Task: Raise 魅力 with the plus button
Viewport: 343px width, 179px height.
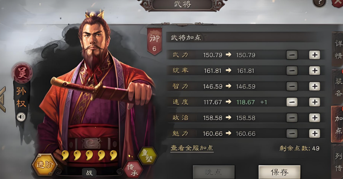Action: tap(315, 133)
